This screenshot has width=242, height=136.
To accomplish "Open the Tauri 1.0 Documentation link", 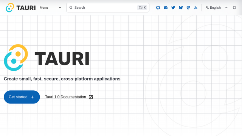I will pos(69,97).
